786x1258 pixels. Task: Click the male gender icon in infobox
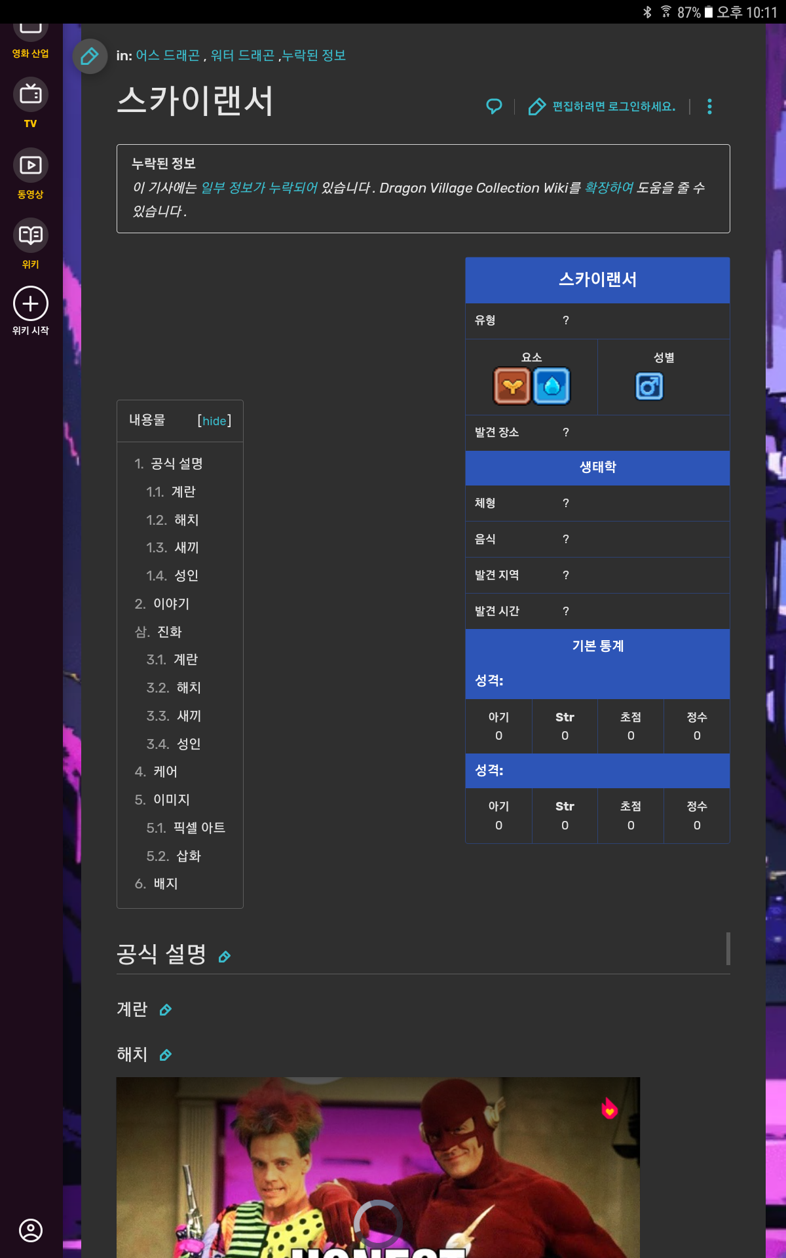coord(649,386)
